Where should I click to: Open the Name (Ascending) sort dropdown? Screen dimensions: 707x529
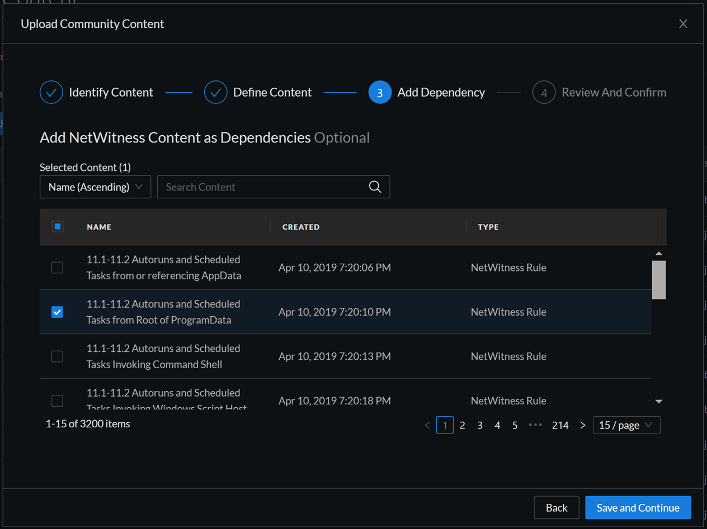[x=95, y=187]
